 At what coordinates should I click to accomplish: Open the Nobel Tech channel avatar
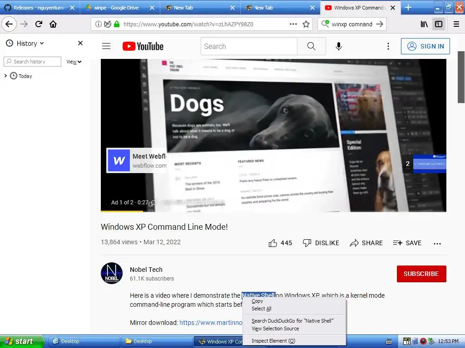coord(112,273)
